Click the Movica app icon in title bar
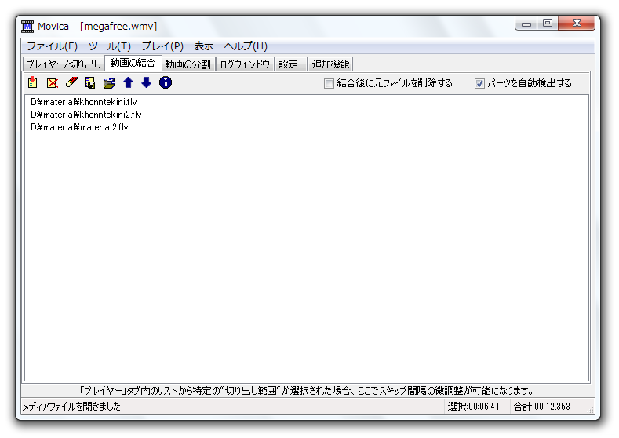Viewport: 619px width, 438px height. 27,27
